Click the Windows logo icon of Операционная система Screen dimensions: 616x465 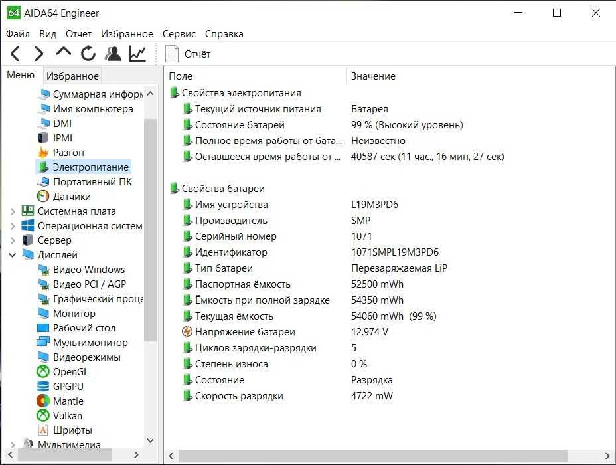point(27,226)
